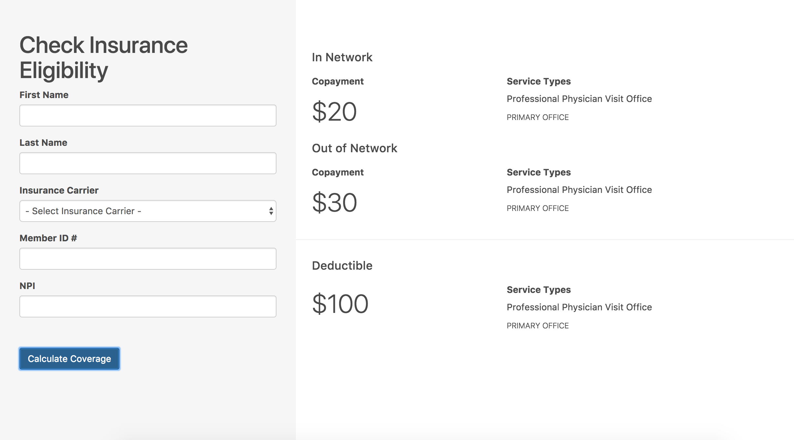This screenshot has width=794, height=440.
Task: Click the Insurance Carrier label
Action: [59, 190]
